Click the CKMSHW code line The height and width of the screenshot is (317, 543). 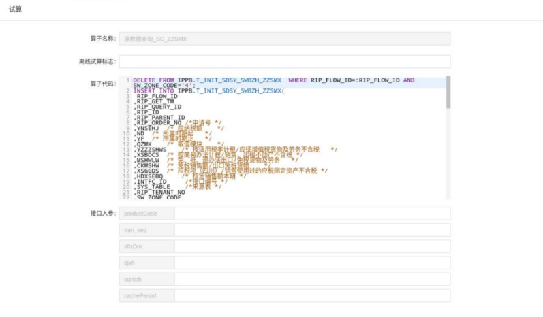tap(202, 165)
